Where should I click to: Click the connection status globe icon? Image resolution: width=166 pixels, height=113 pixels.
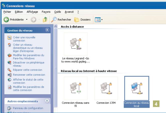coord(10,80)
